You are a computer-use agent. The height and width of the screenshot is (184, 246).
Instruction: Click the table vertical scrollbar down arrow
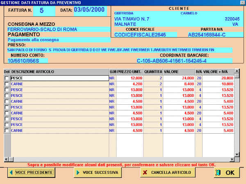click(x=237, y=154)
